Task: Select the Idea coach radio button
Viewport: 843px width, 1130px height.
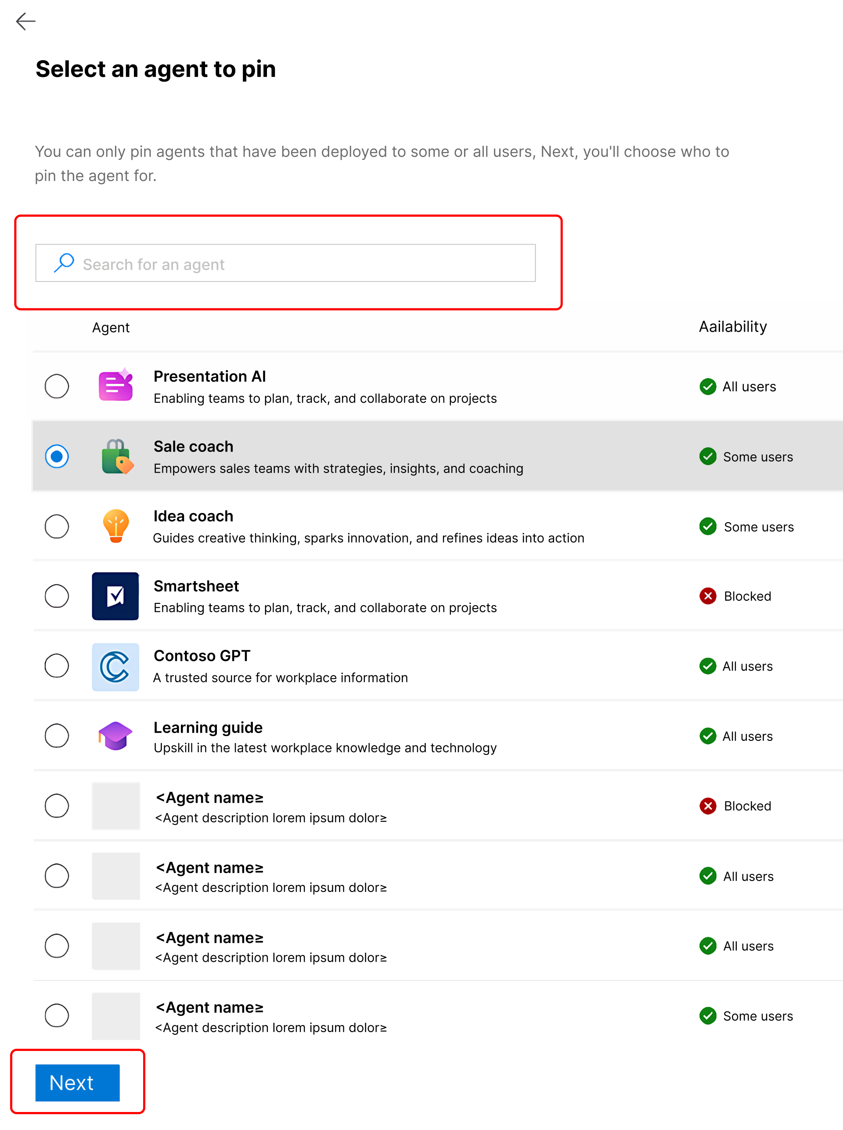Action: (x=57, y=526)
